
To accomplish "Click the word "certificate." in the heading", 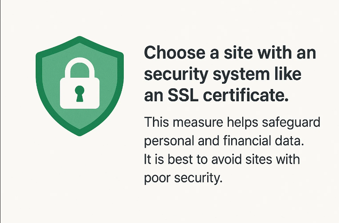I will pyautogui.click(x=246, y=95).
